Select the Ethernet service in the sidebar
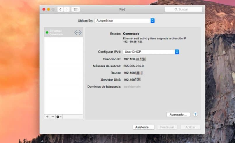This screenshot has width=235, height=143. (x=64, y=32)
